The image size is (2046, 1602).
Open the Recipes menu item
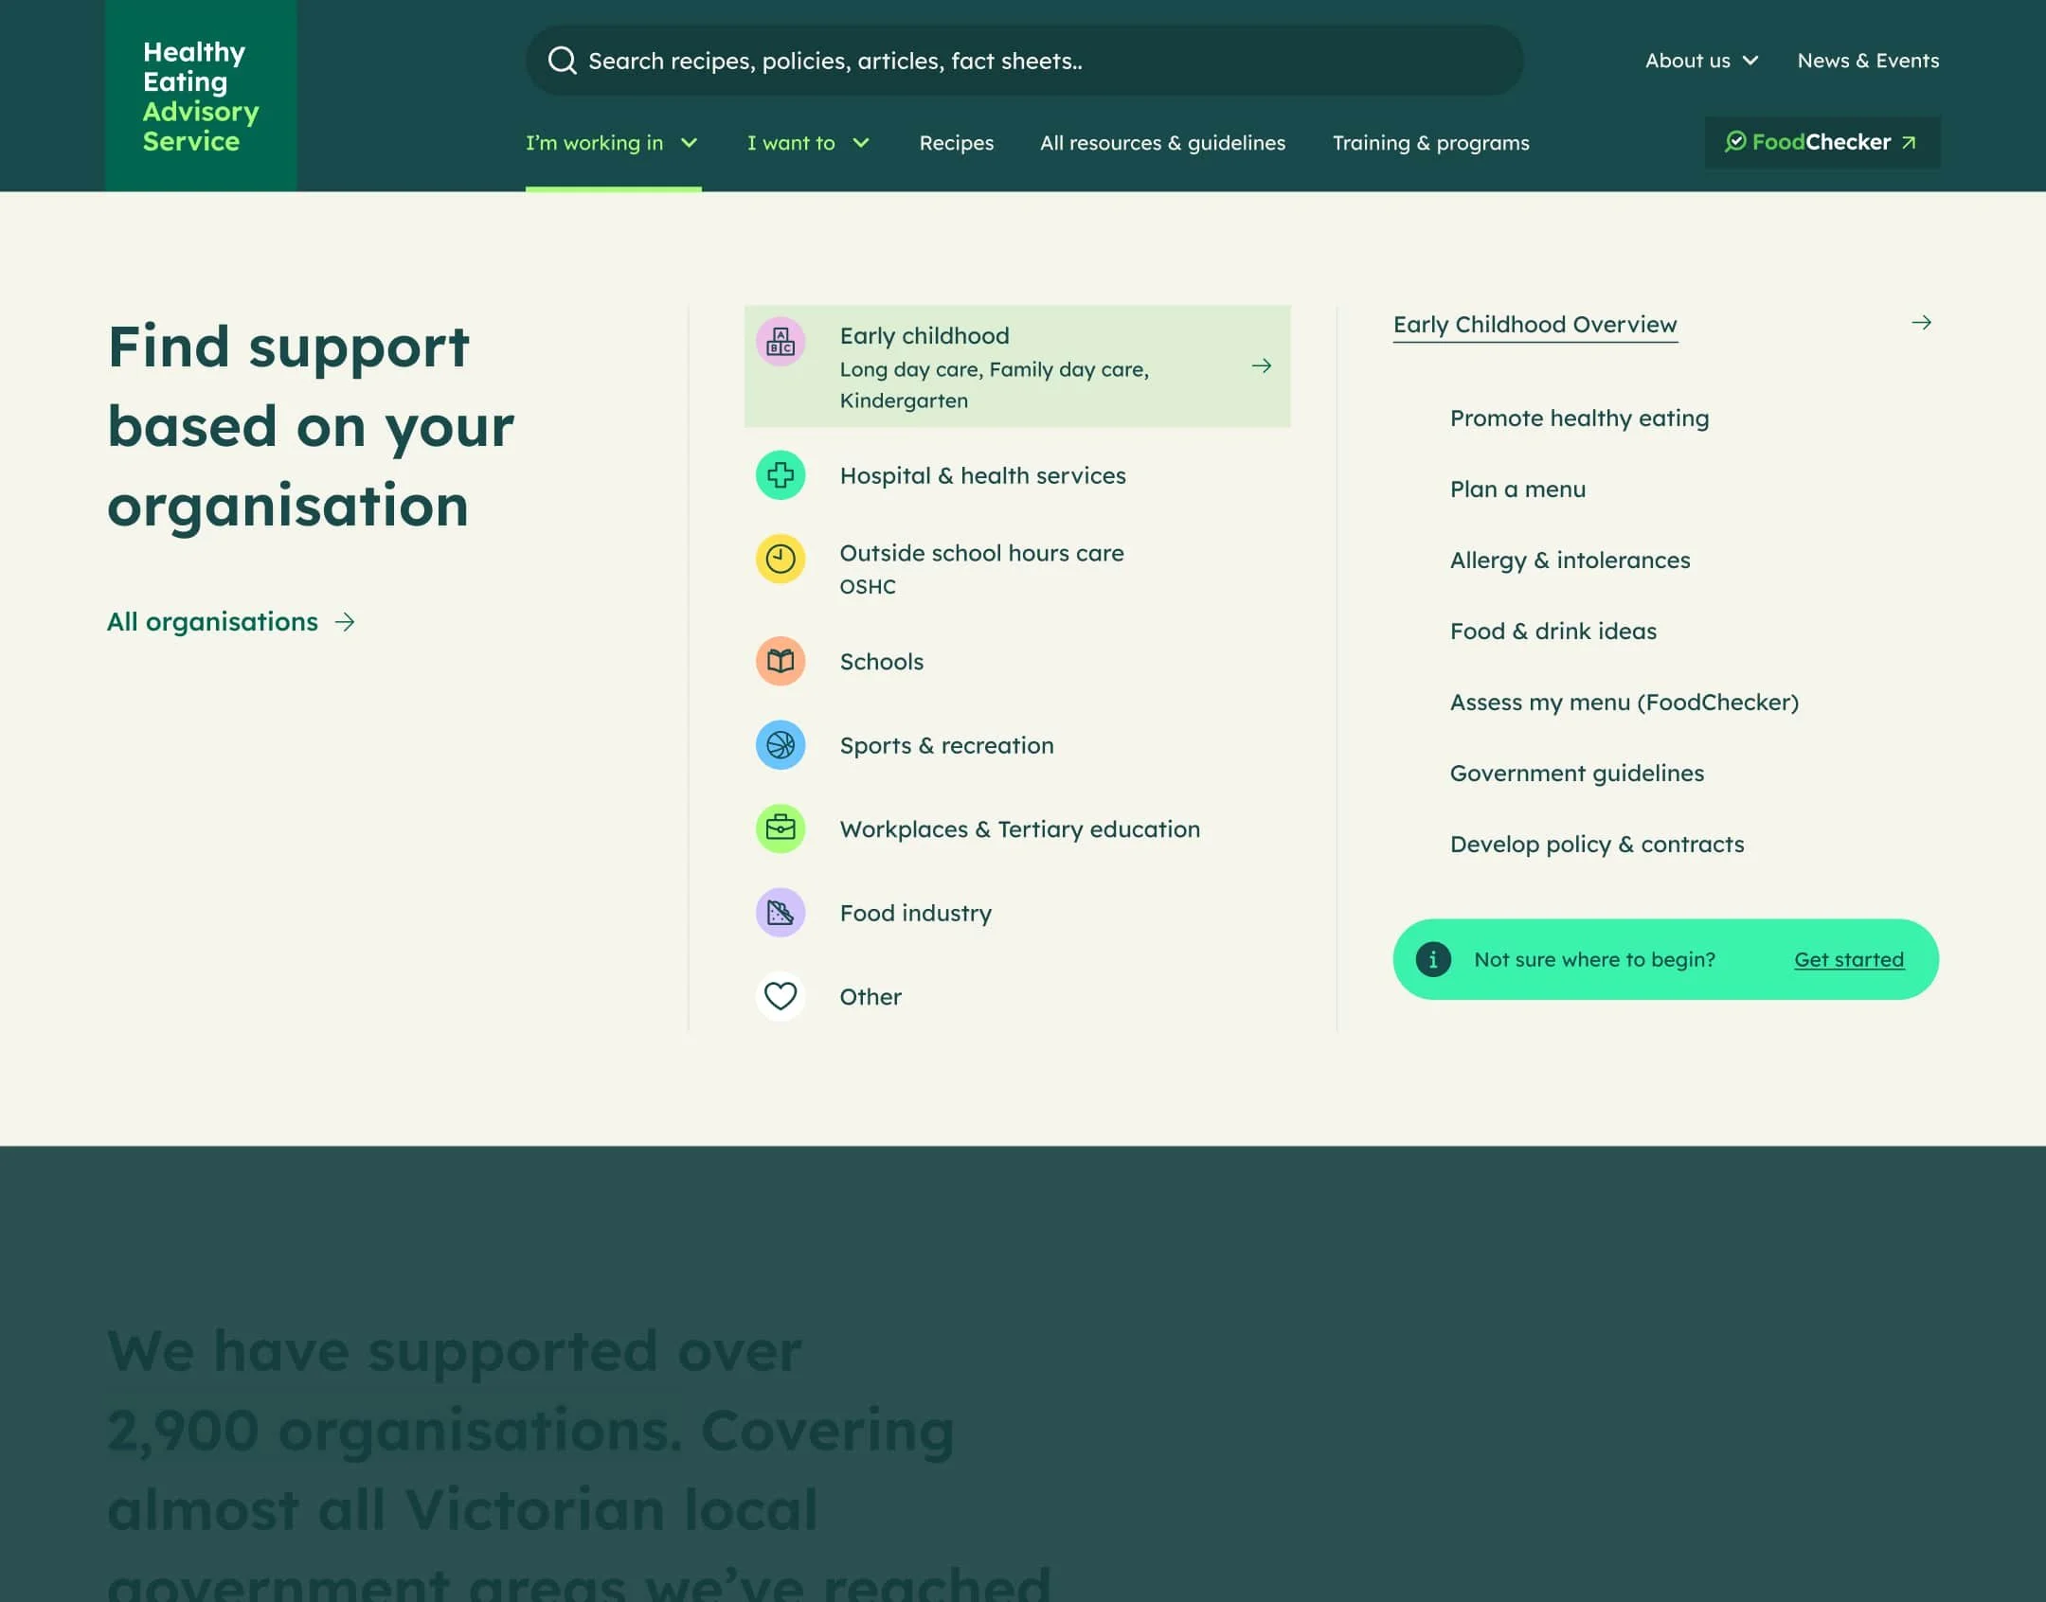pyautogui.click(x=956, y=143)
